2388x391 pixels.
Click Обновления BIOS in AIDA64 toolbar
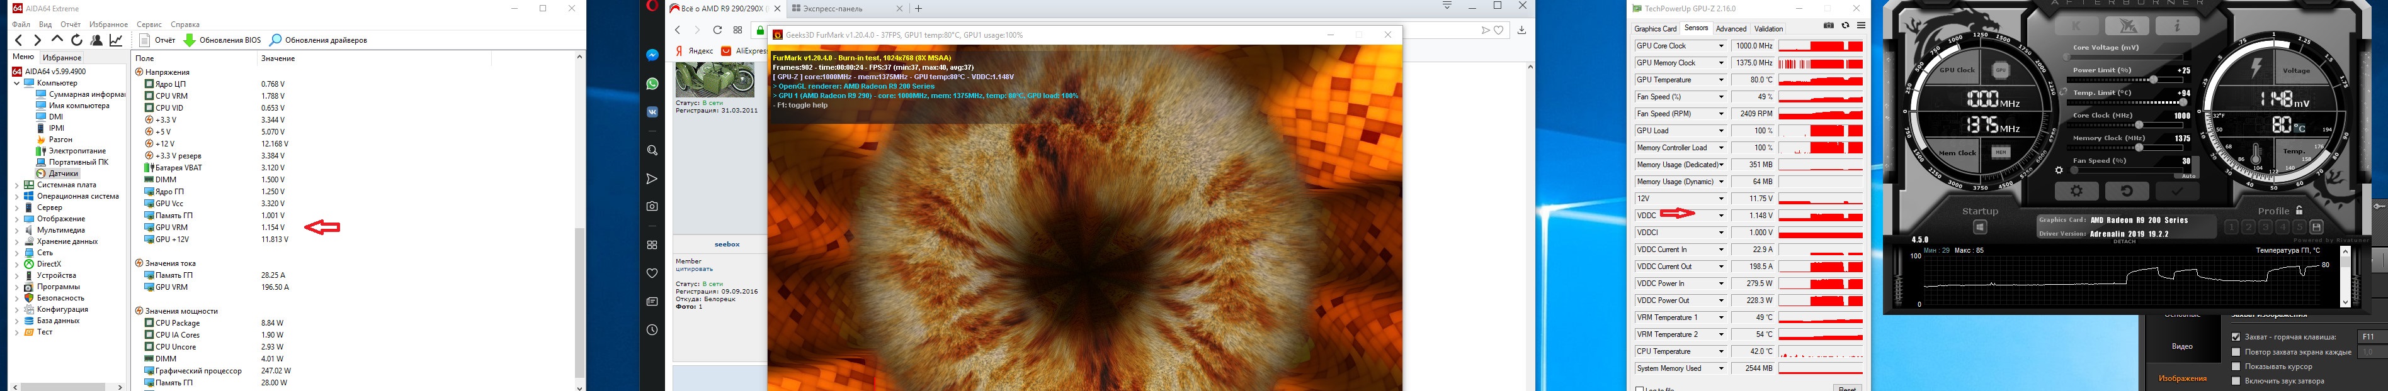click(222, 40)
